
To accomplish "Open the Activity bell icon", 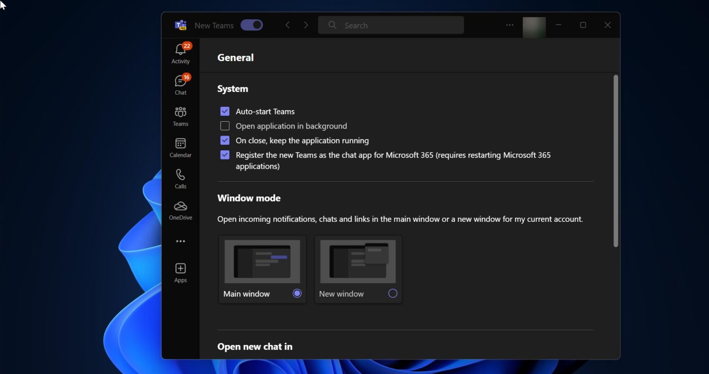I will (x=180, y=50).
